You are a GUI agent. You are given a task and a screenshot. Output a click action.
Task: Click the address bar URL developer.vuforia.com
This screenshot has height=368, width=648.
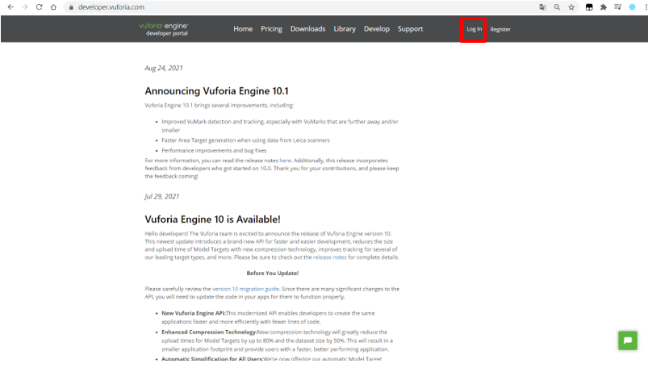(x=111, y=7)
